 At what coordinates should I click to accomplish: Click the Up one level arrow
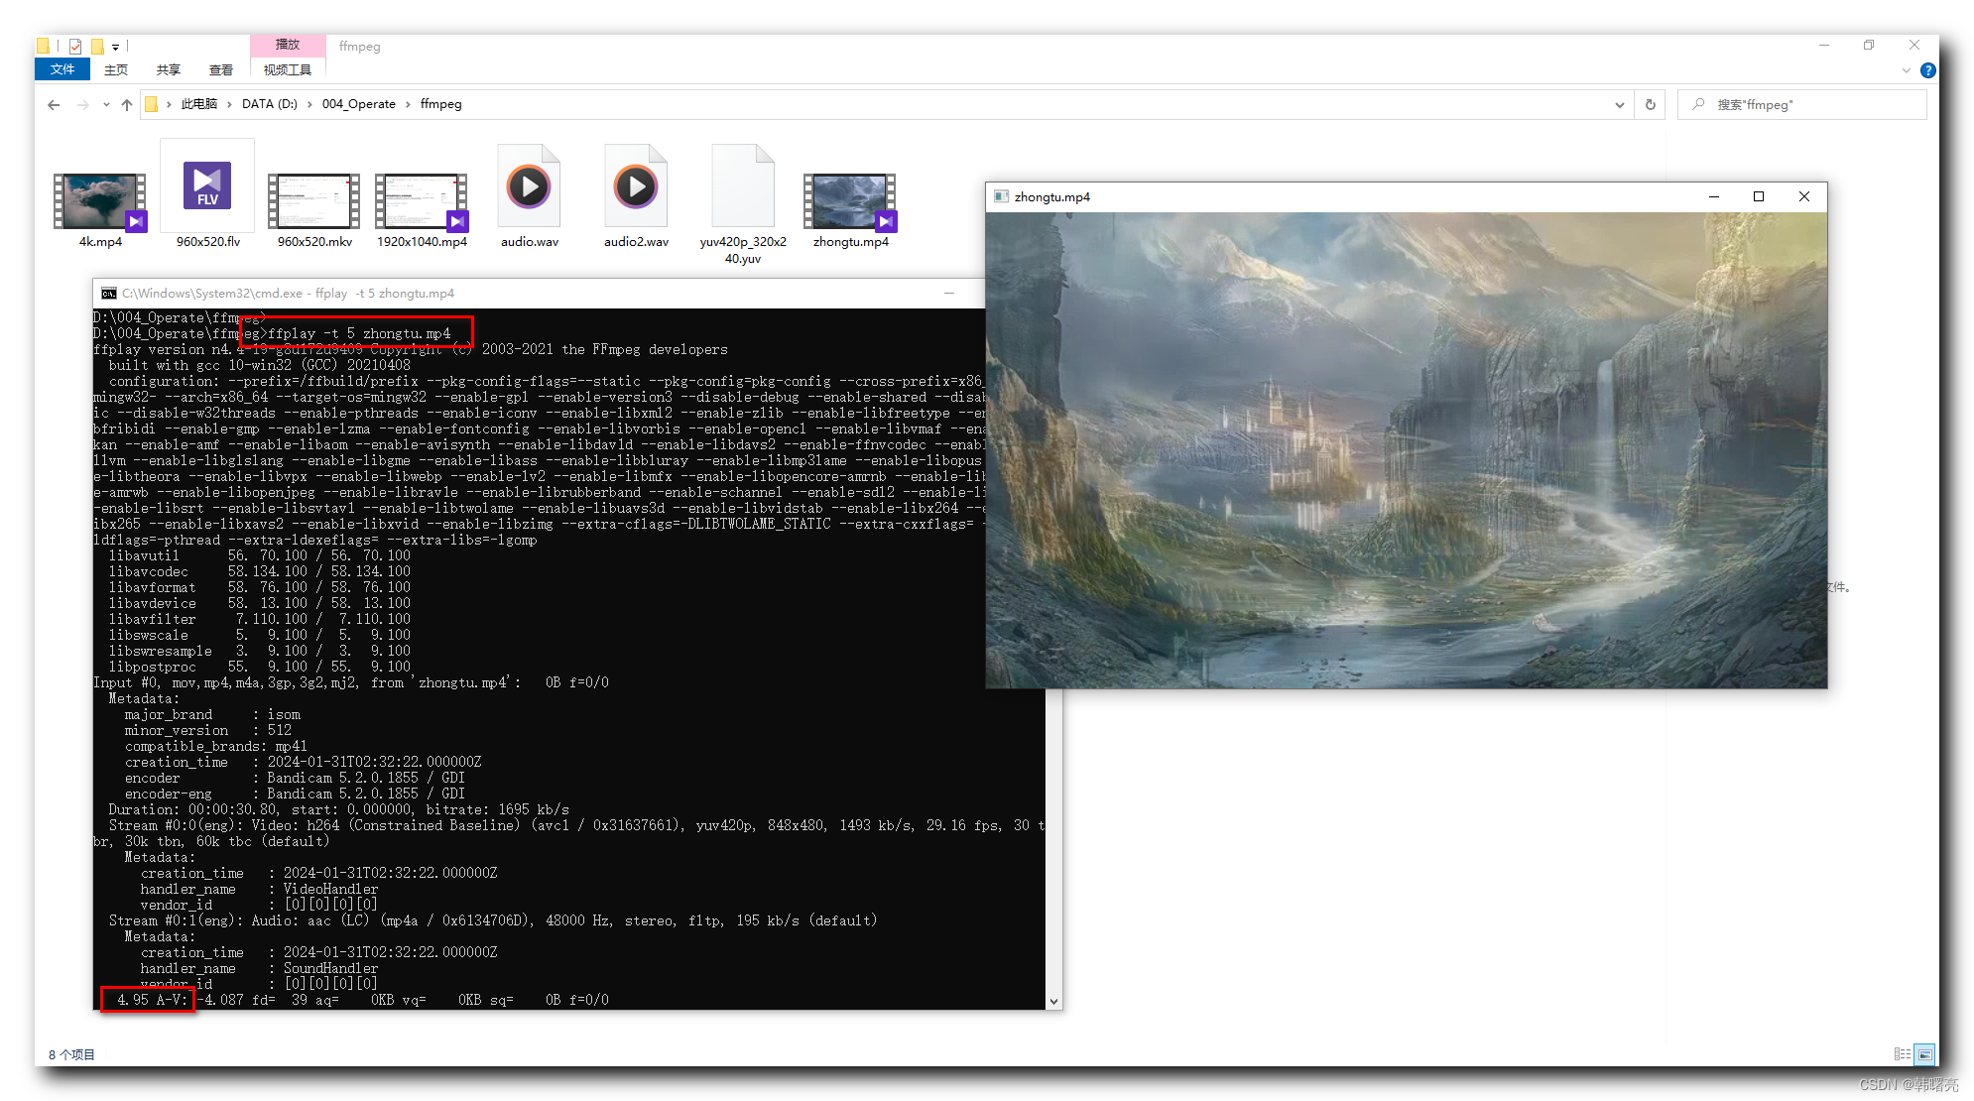pyautogui.click(x=127, y=104)
